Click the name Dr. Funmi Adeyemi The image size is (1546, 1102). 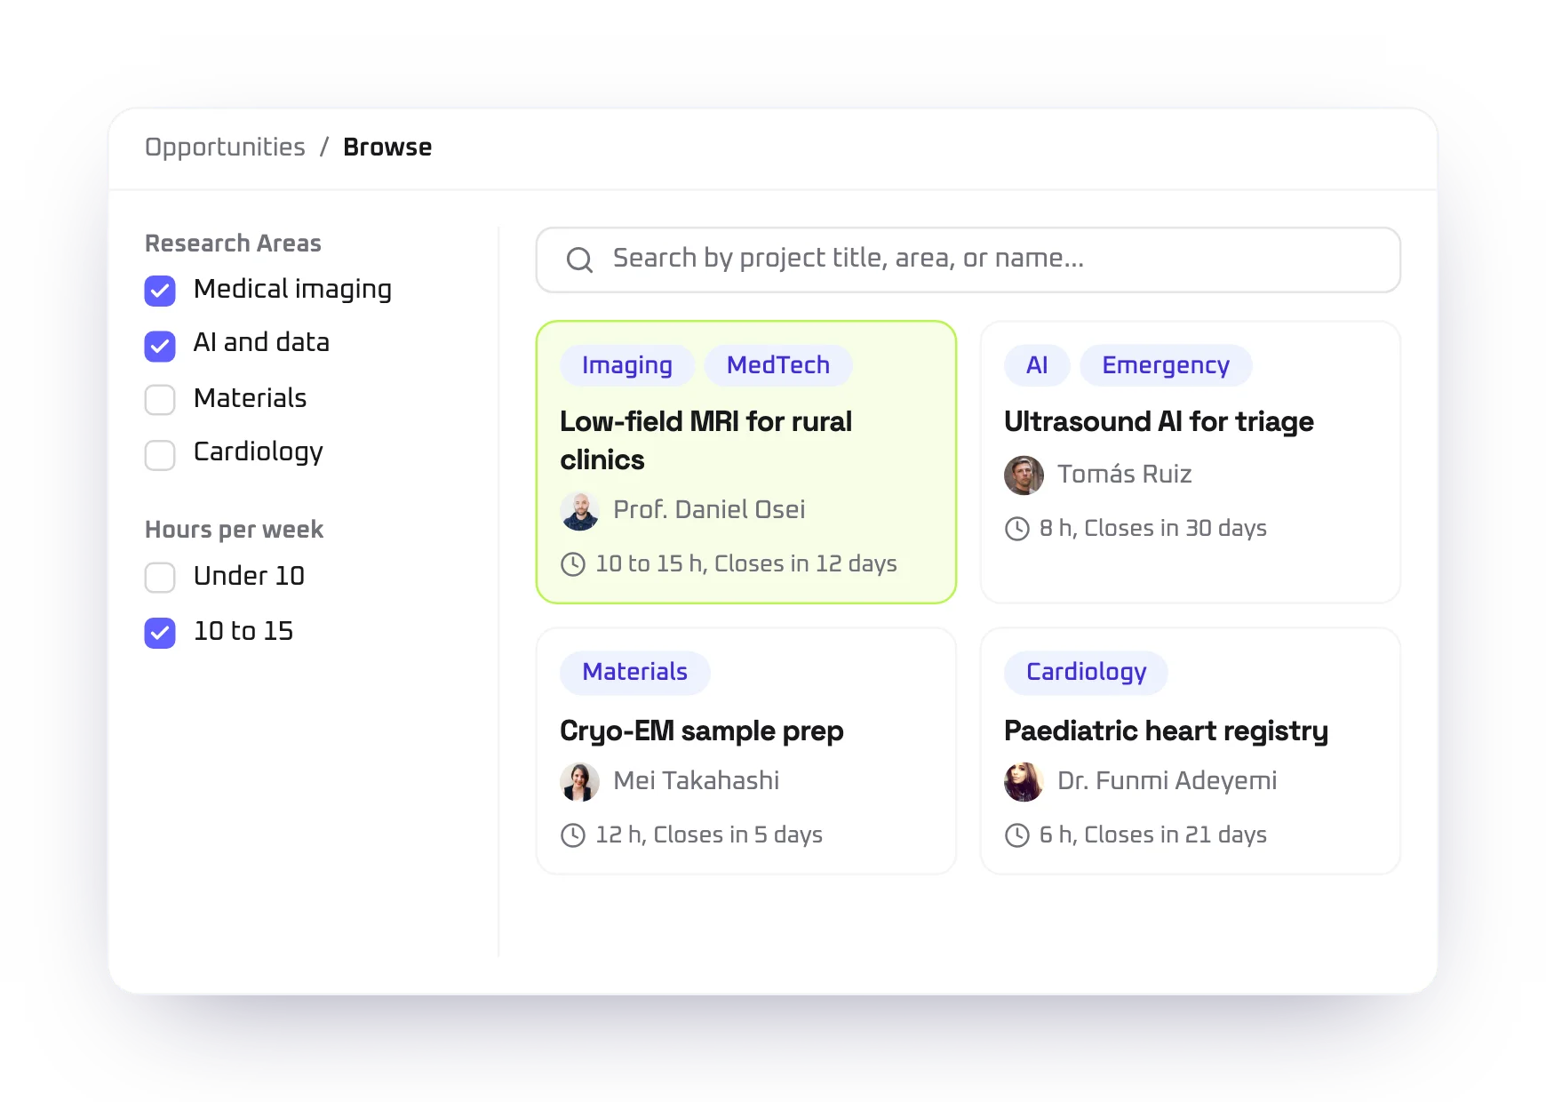pos(1167,781)
